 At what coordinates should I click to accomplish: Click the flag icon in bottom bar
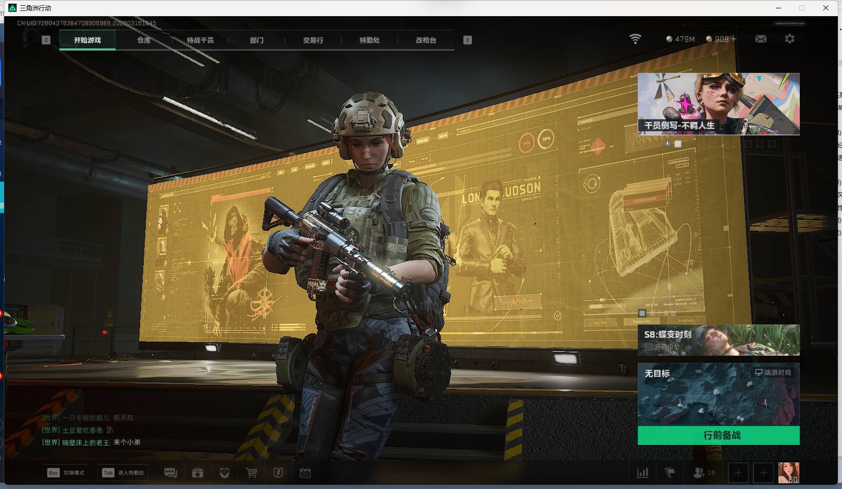[x=670, y=473]
